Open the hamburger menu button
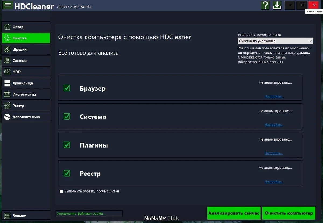The height and width of the screenshot is (223, 323). point(8,5)
